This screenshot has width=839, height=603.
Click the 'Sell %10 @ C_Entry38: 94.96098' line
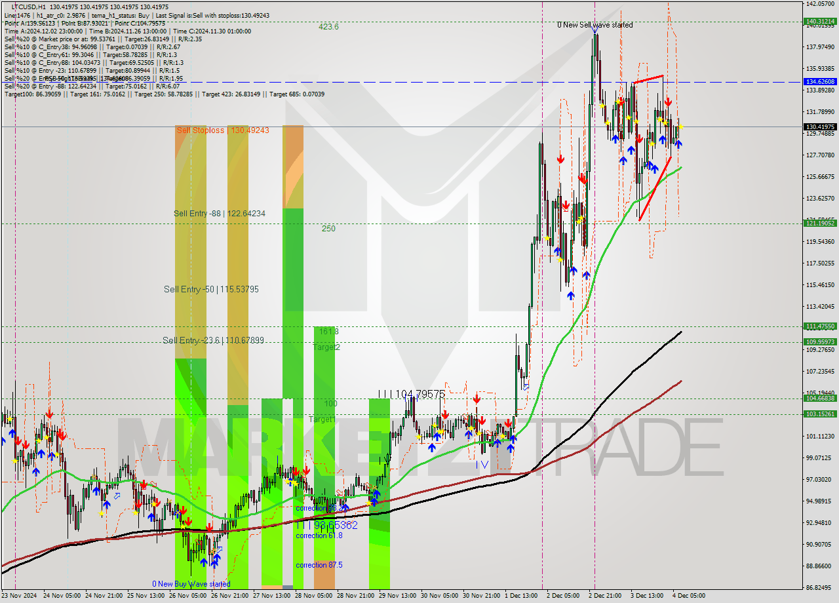click(x=92, y=47)
